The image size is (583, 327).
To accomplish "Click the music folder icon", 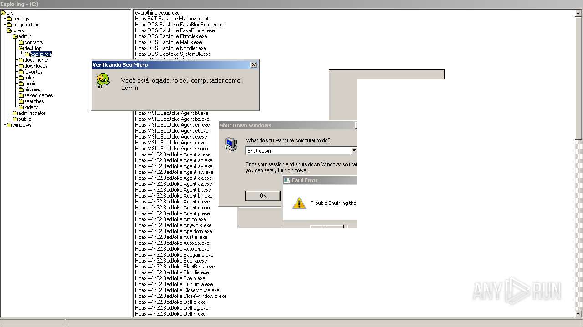I will click(x=21, y=84).
